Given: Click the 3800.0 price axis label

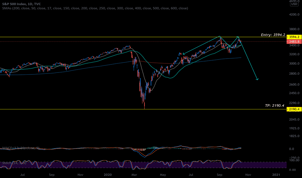Looking at the screenshot, I should click(294, 29).
